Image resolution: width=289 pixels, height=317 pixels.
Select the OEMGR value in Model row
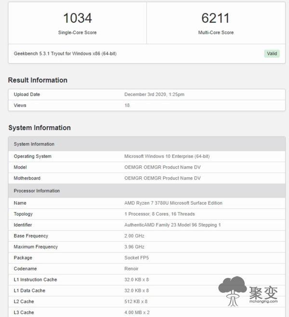click(162, 167)
